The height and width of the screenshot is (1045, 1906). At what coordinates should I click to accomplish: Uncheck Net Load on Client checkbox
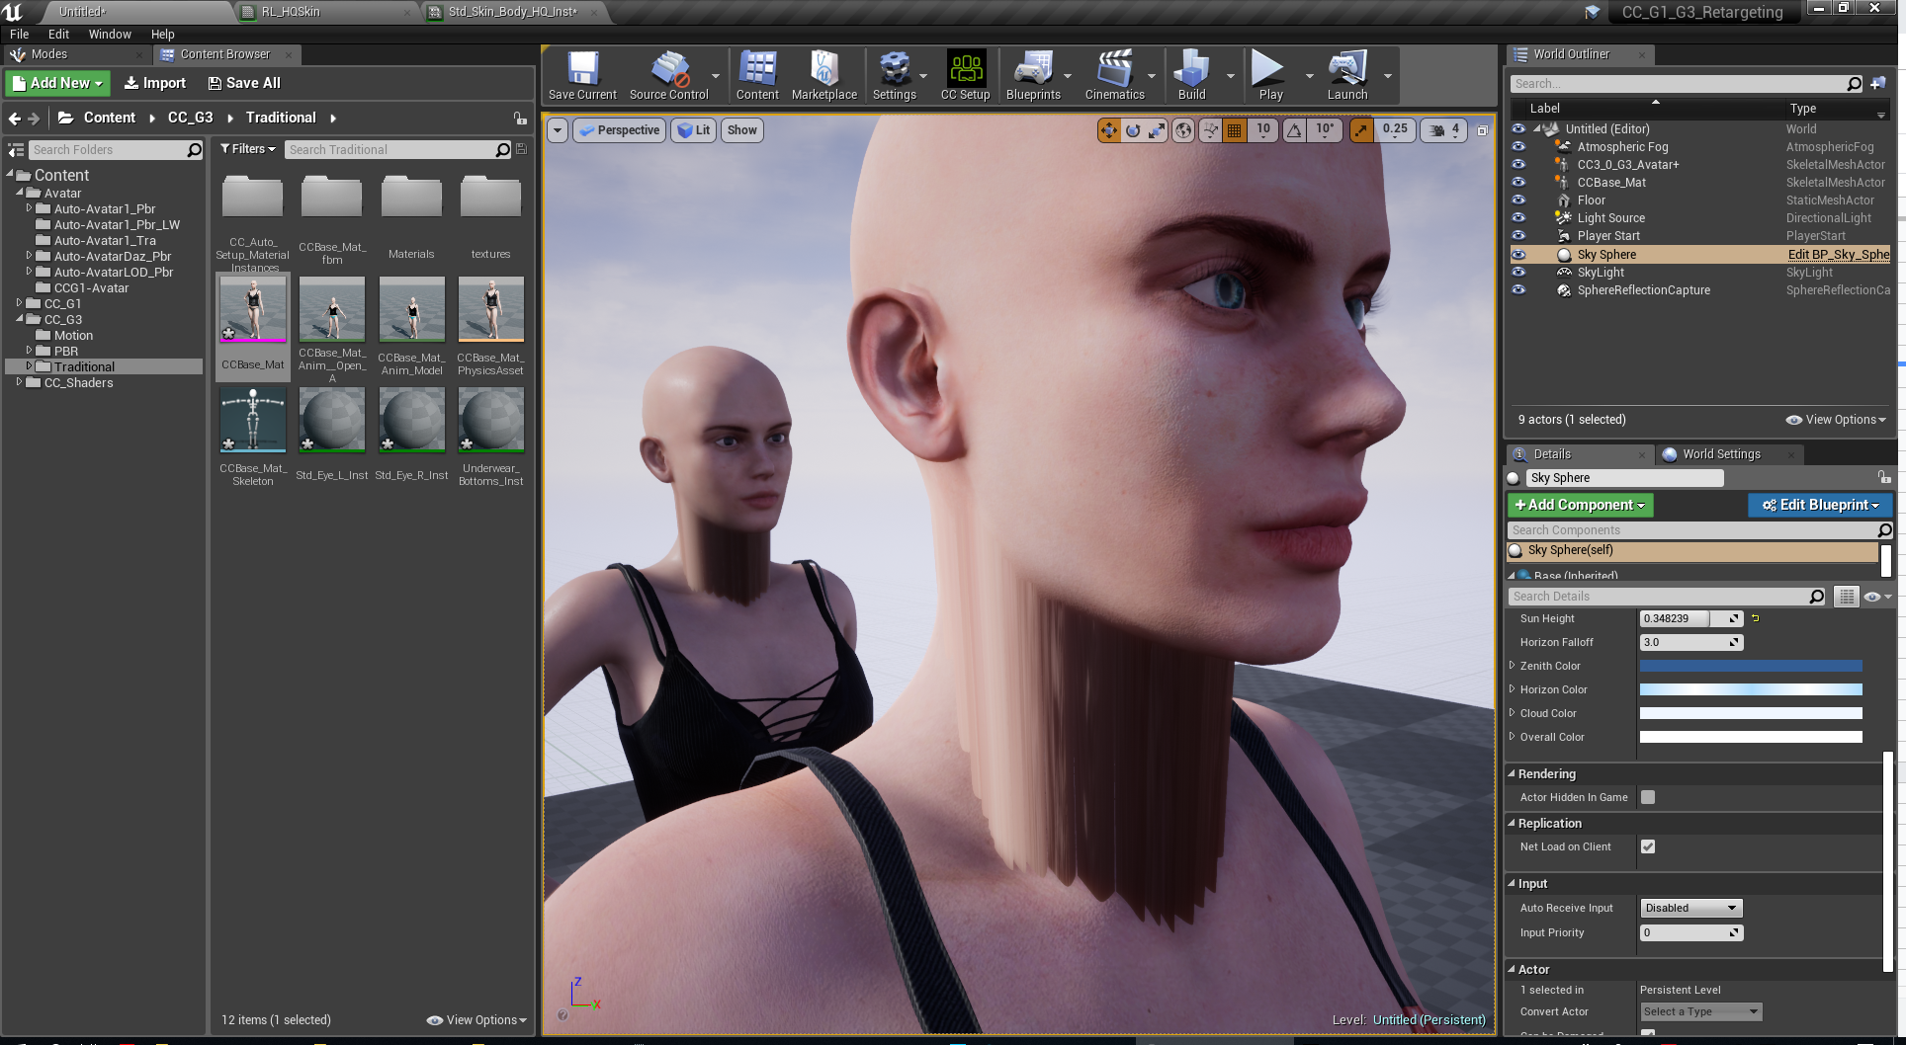(x=1648, y=846)
